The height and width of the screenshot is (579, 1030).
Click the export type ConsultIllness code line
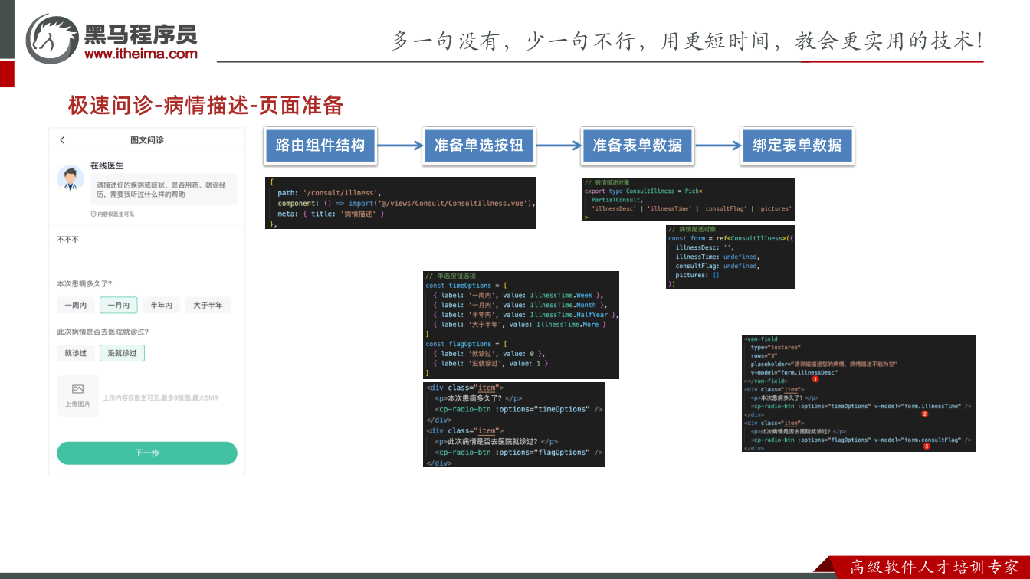click(x=644, y=191)
